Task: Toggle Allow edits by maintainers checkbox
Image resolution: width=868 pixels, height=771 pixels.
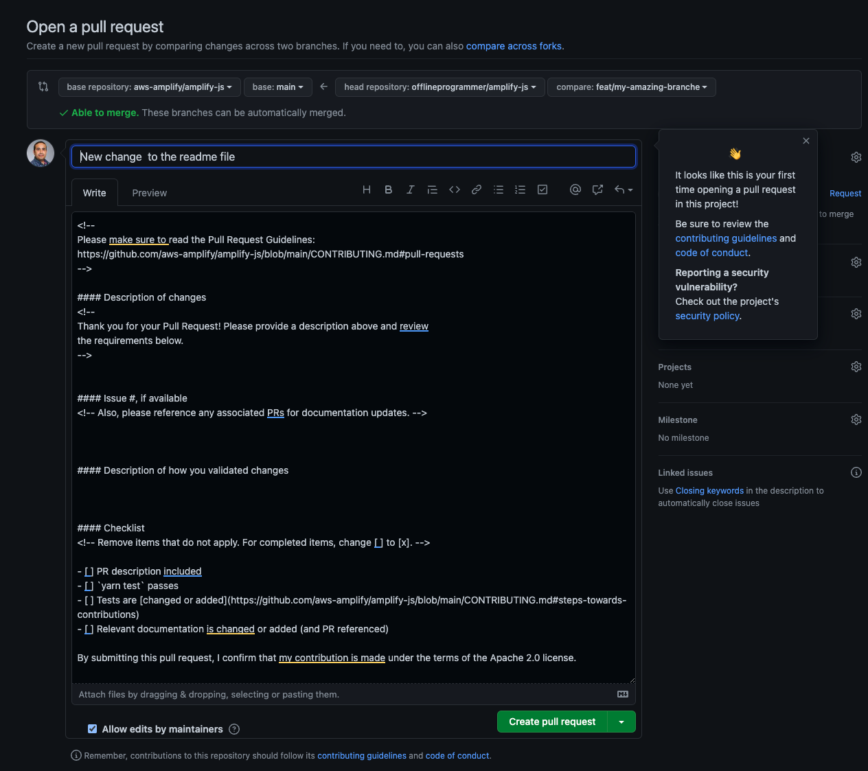Action: (x=92, y=729)
